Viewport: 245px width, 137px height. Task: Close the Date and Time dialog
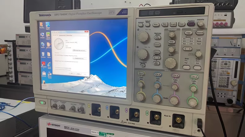tap(87, 32)
